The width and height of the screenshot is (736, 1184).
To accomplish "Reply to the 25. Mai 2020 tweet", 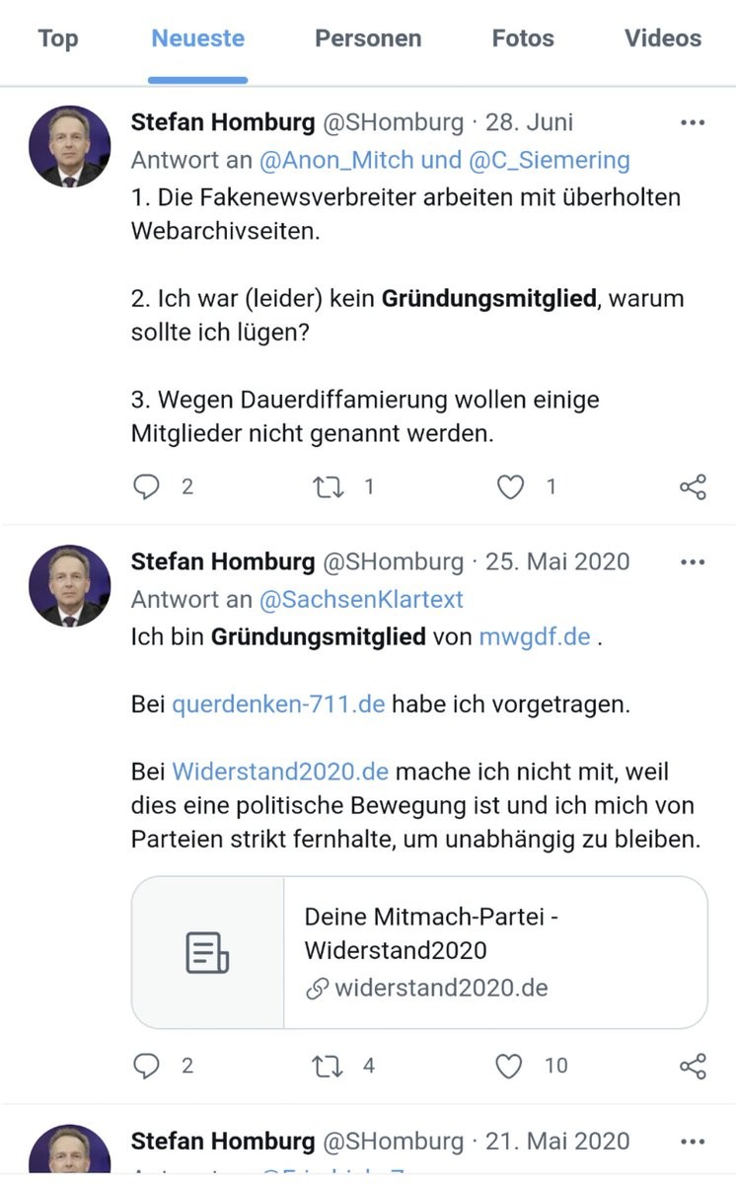I will coord(146,1066).
